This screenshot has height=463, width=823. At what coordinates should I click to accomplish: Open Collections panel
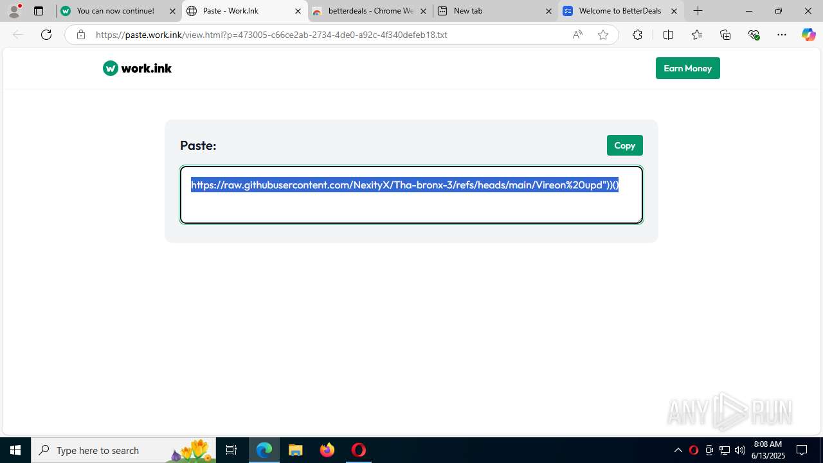click(725, 35)
